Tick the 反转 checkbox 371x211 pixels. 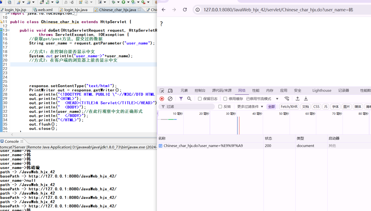pos(220,107)
